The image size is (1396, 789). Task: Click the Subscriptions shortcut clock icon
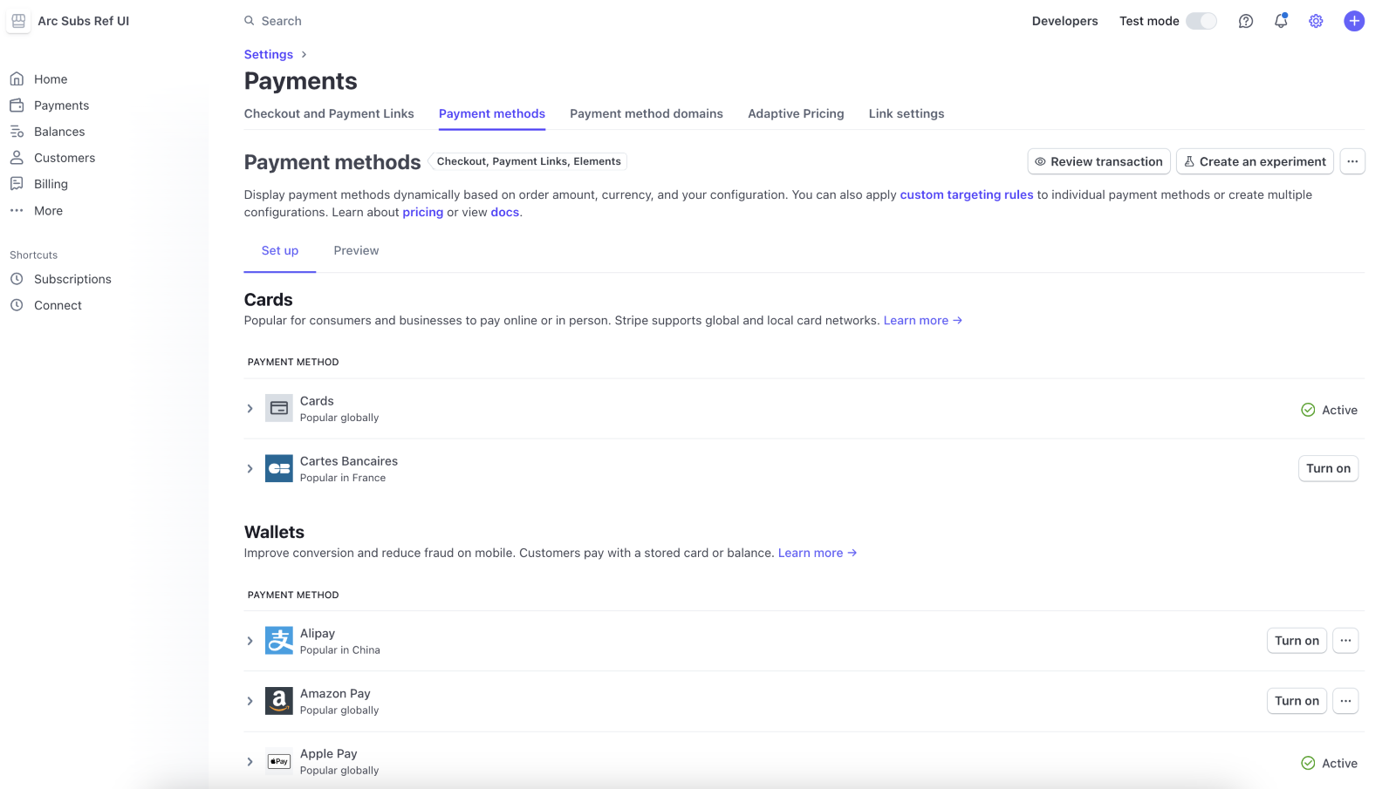pos(17,279)
